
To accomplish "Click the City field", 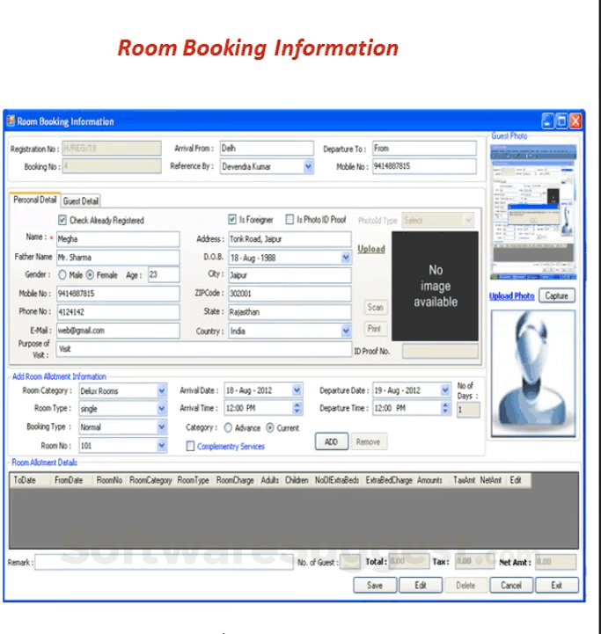I will point(290,275).
